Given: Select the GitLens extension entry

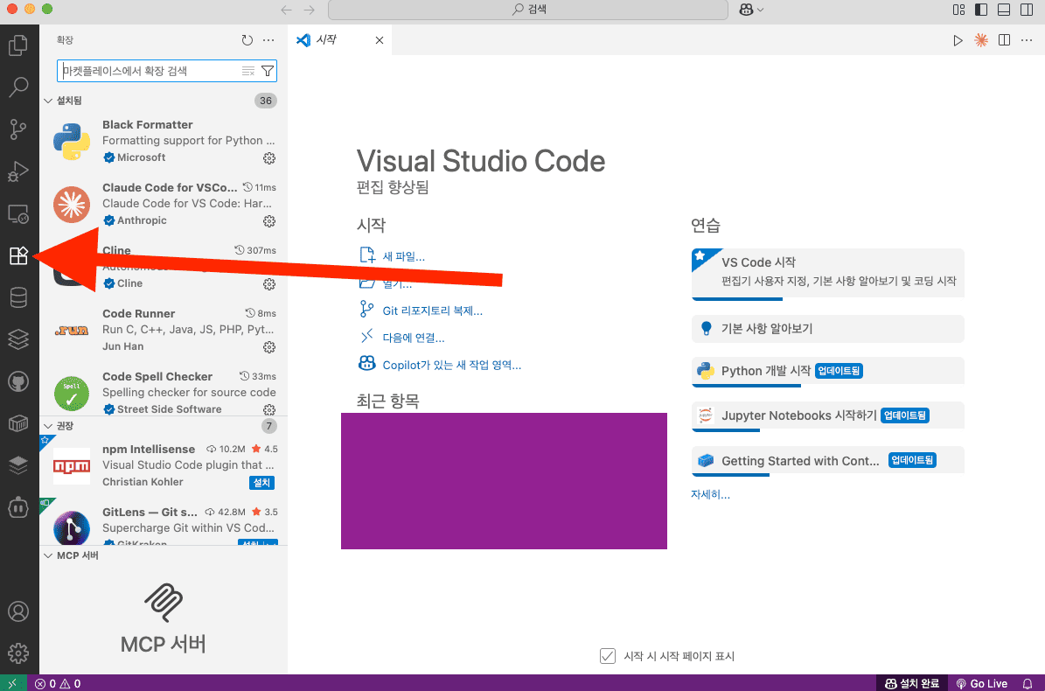Looking at the screenshot, I should 164,523.
